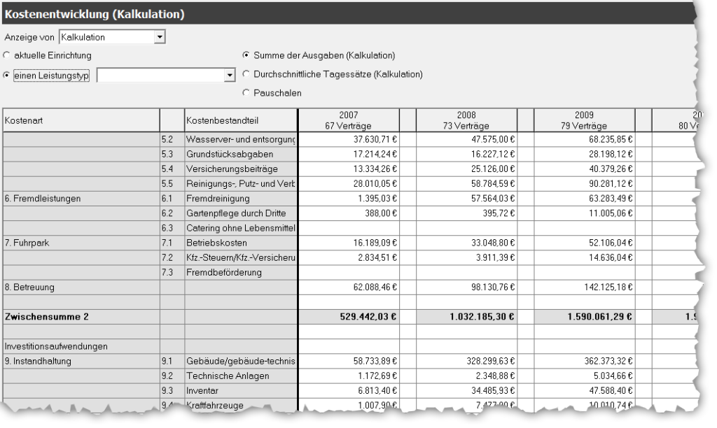Enable 'Durchschnittliche Tagessätze (Kalkulation)' radio button
Image resolution: width=717 pixels, height=428 pixels.
[x=246, y=73]
